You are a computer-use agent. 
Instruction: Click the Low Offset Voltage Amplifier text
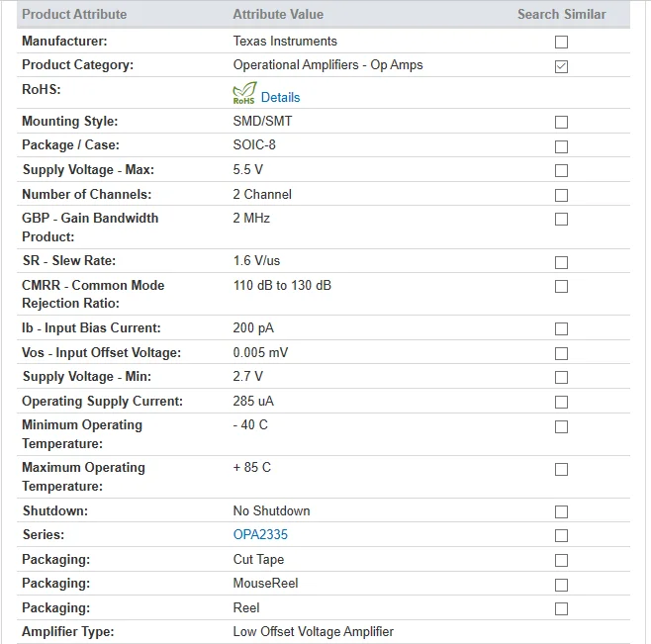pos(313,632)
